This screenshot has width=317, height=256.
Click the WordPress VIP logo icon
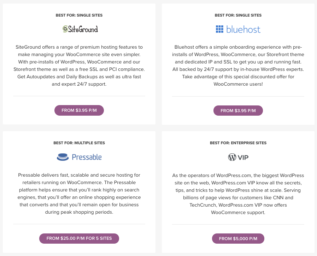tap(232, 157)
